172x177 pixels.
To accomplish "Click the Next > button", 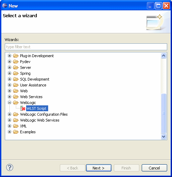I will 99,168.
